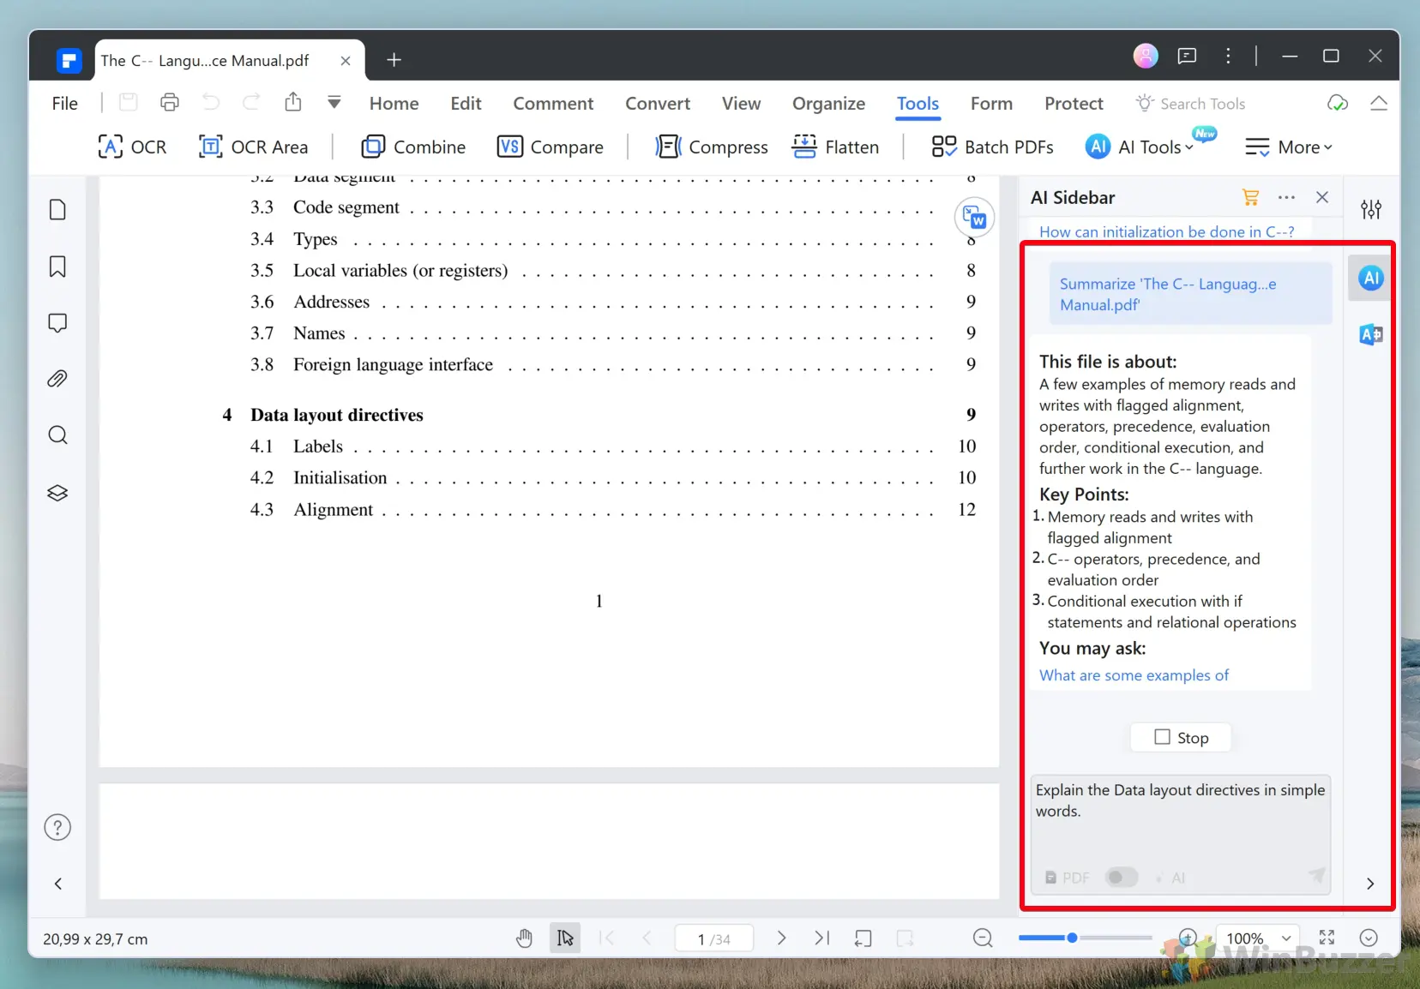Open the File menu

point(64,104)
